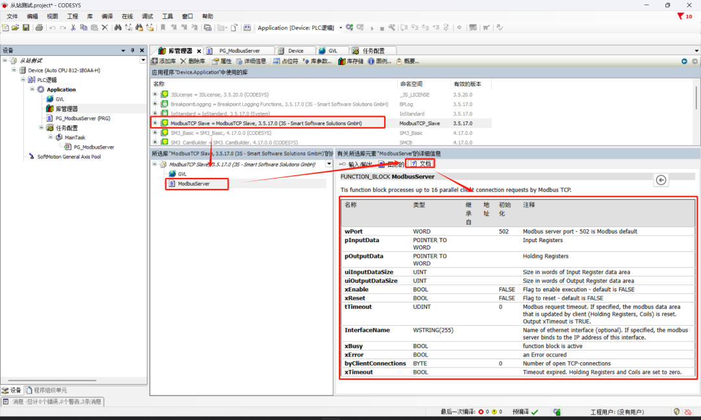The height and width of the screenshot is (420, 701).
Task: Open the editor tab overflow dropdown arrow
Action: pyautogui.click(x=696, y=51)
